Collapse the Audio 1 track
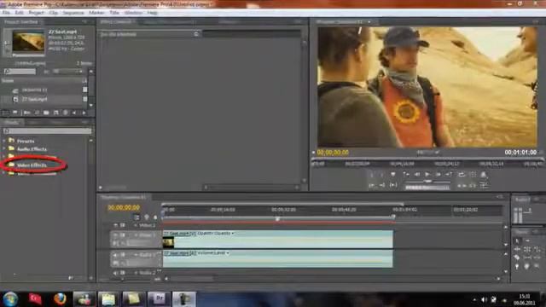The width and height of the screenshot is (546, 307). click(x=136, y=255)
